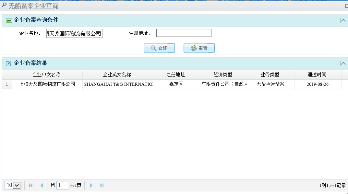Click the 重置 reset button

click(x=199, y=48)
